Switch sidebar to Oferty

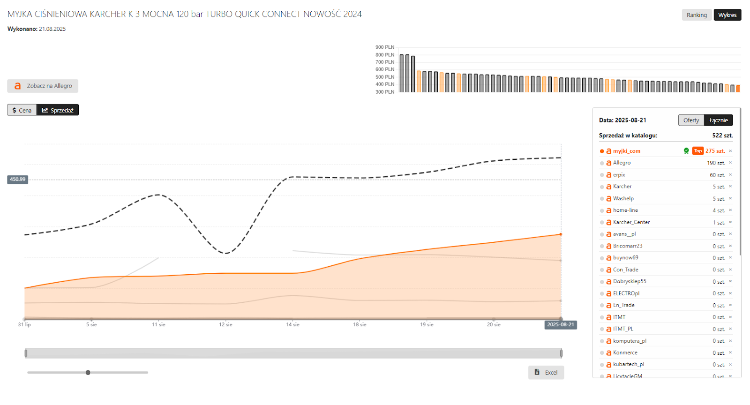(x=691, y=120)
